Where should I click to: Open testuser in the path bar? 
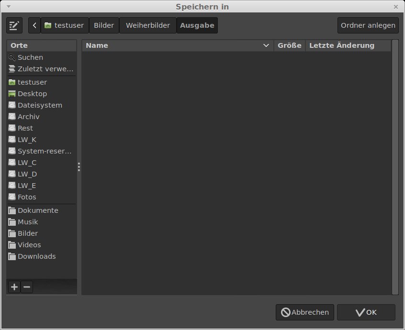point(65,25)
